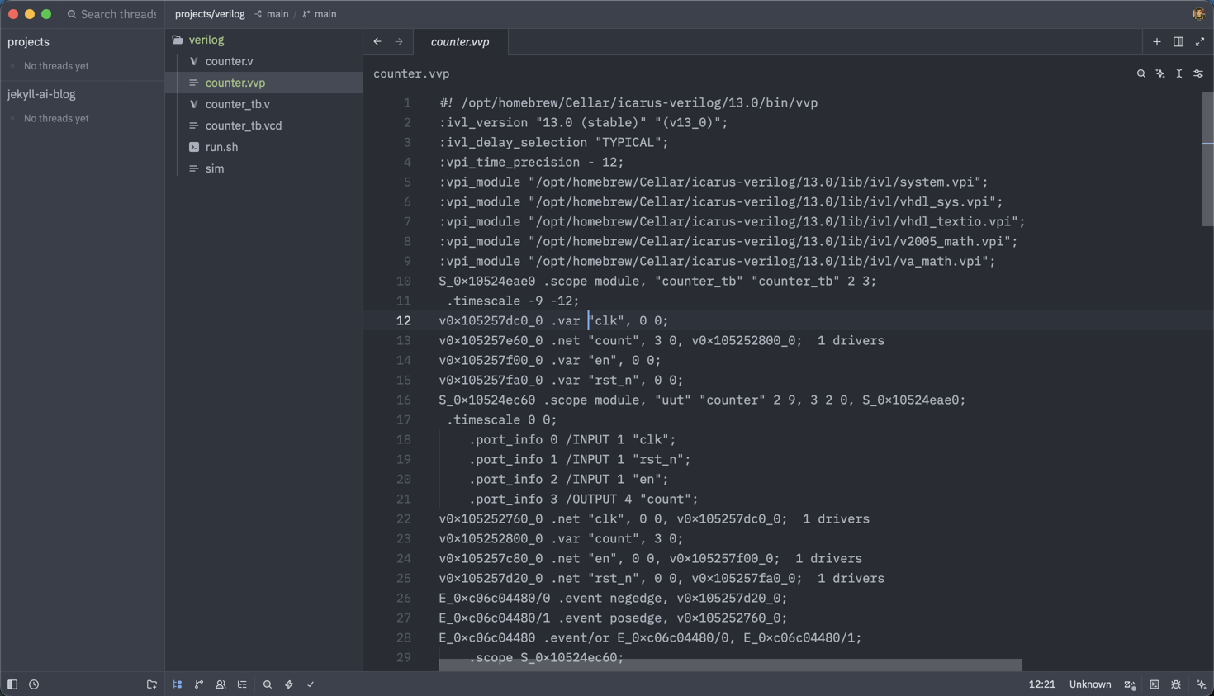1214x696 pixels.
Task: Open editor controls sliders icon
Action: pos(1198,73)
